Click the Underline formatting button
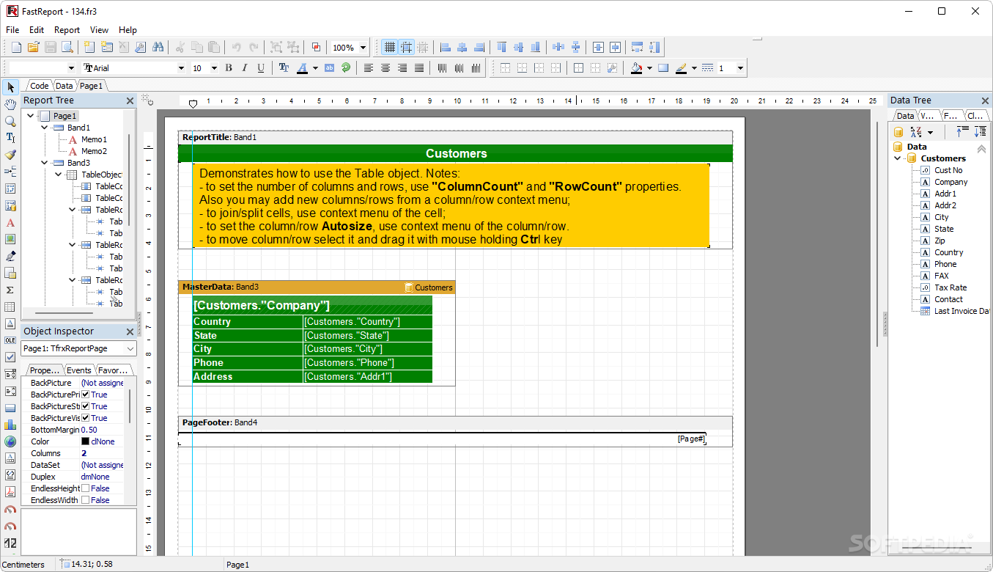 click(x=261, y=68)
